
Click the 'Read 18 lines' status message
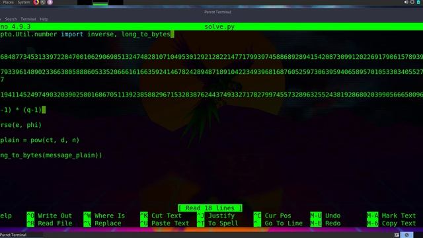(x=210, y=208)
